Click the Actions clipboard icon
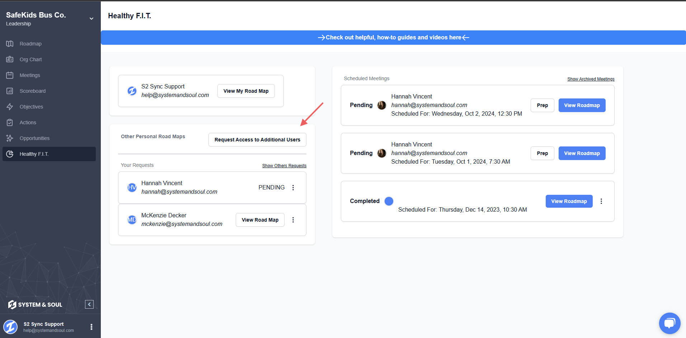The height and width of the screenshot is (338, 686). click(10, 122)
